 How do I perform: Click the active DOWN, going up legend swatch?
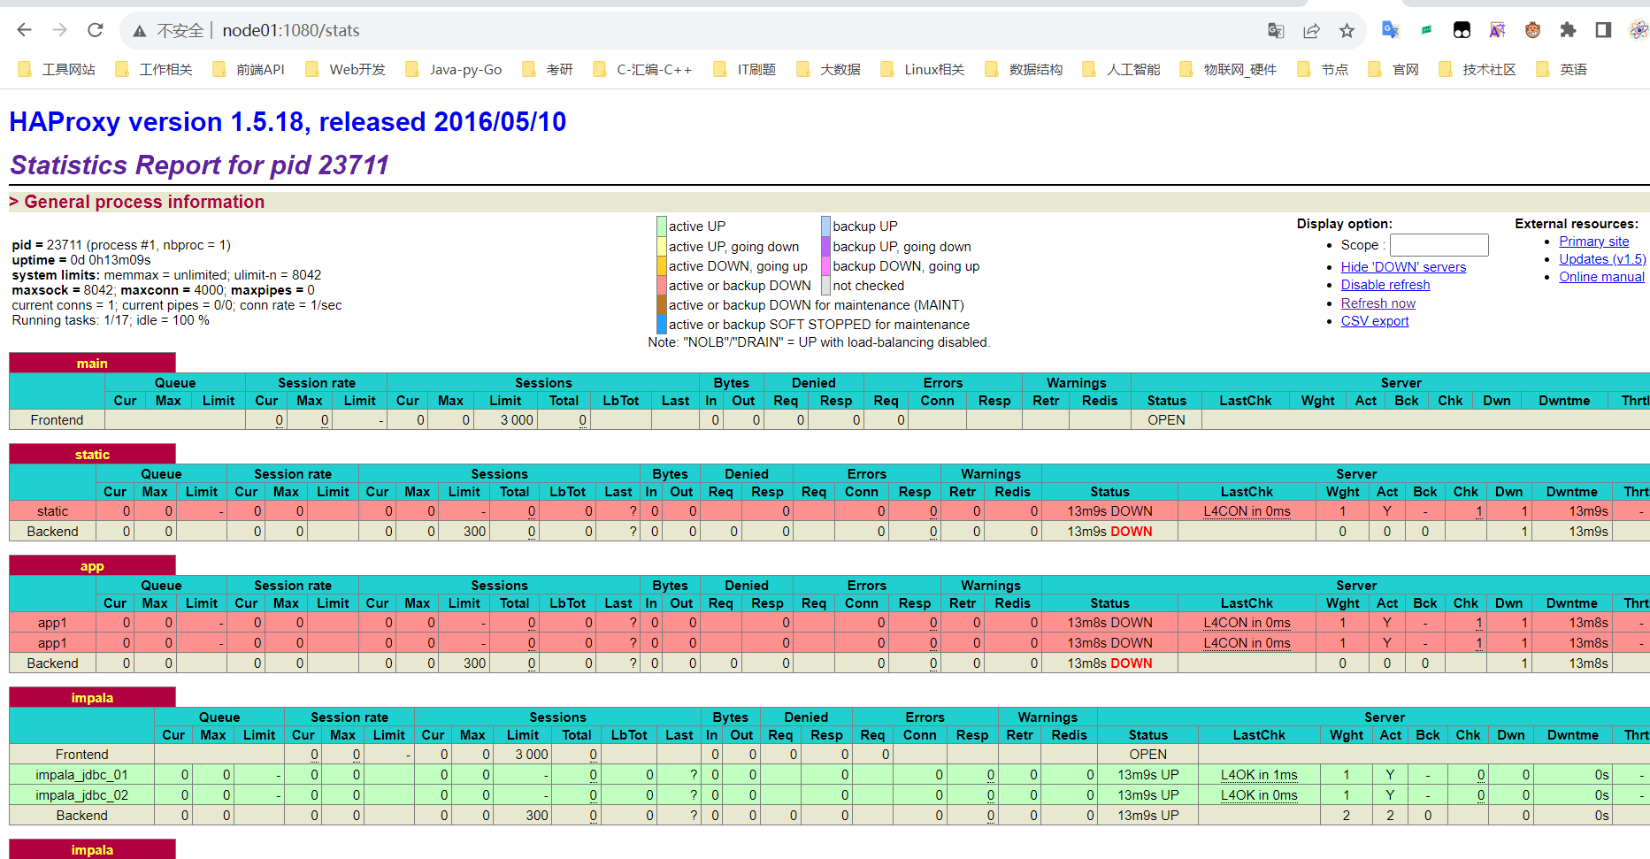(x=662, y=266)
